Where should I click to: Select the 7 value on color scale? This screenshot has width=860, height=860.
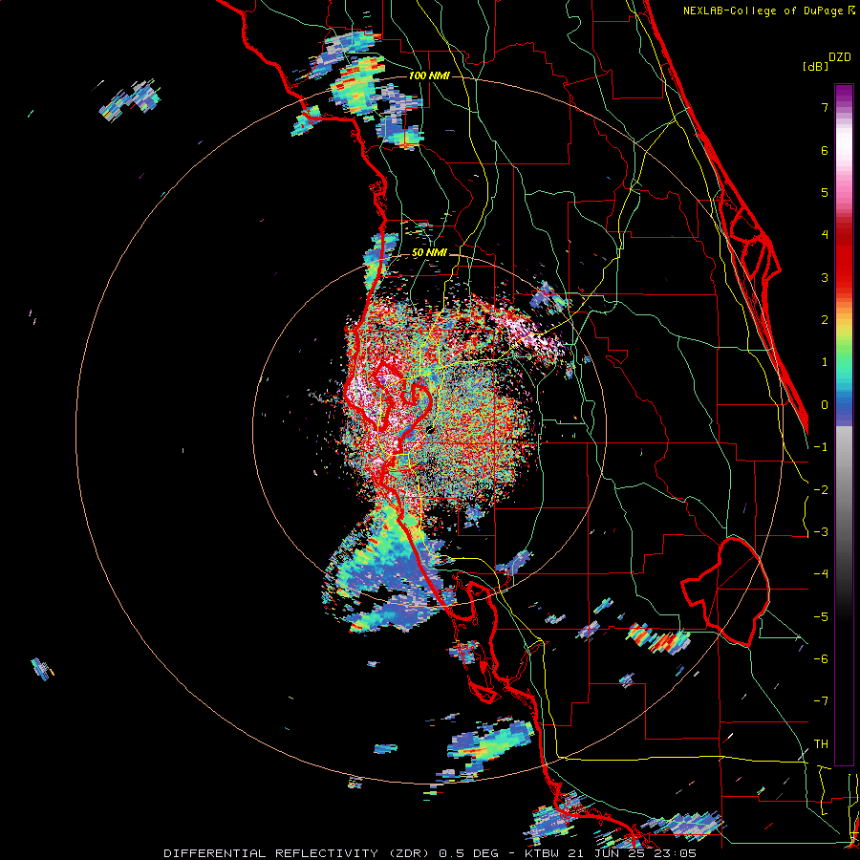[825, 107]
